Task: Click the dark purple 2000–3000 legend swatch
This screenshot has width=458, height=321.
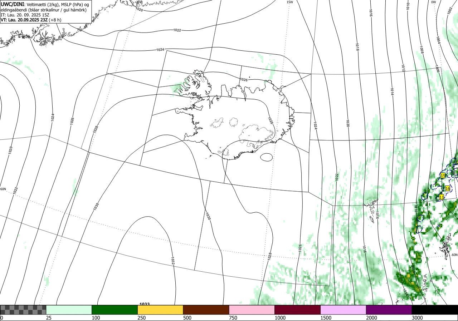Action: tap(389, 310)
